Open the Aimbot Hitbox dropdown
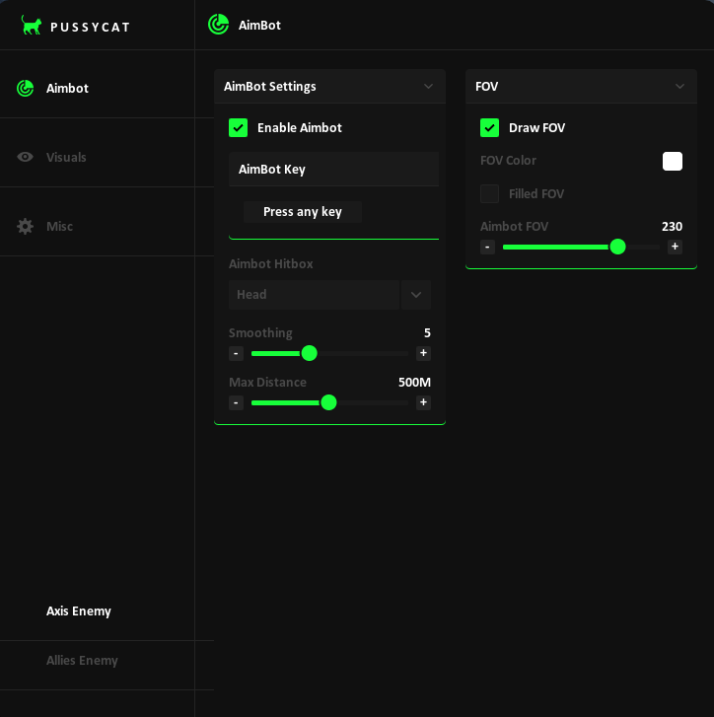714x717 pixels. pos(416,294)
